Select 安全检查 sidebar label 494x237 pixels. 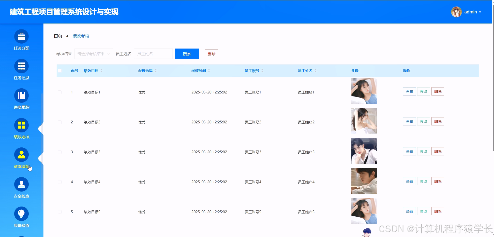coord(21,196)
